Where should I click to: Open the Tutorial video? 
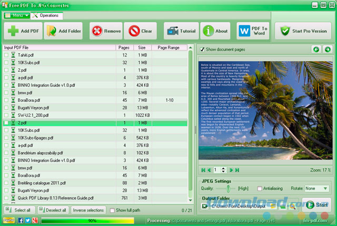(x=182, y=31)
